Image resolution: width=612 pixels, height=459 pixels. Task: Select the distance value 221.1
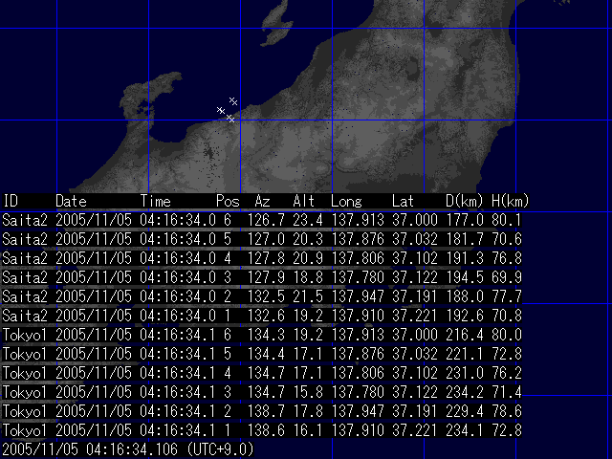465,354
